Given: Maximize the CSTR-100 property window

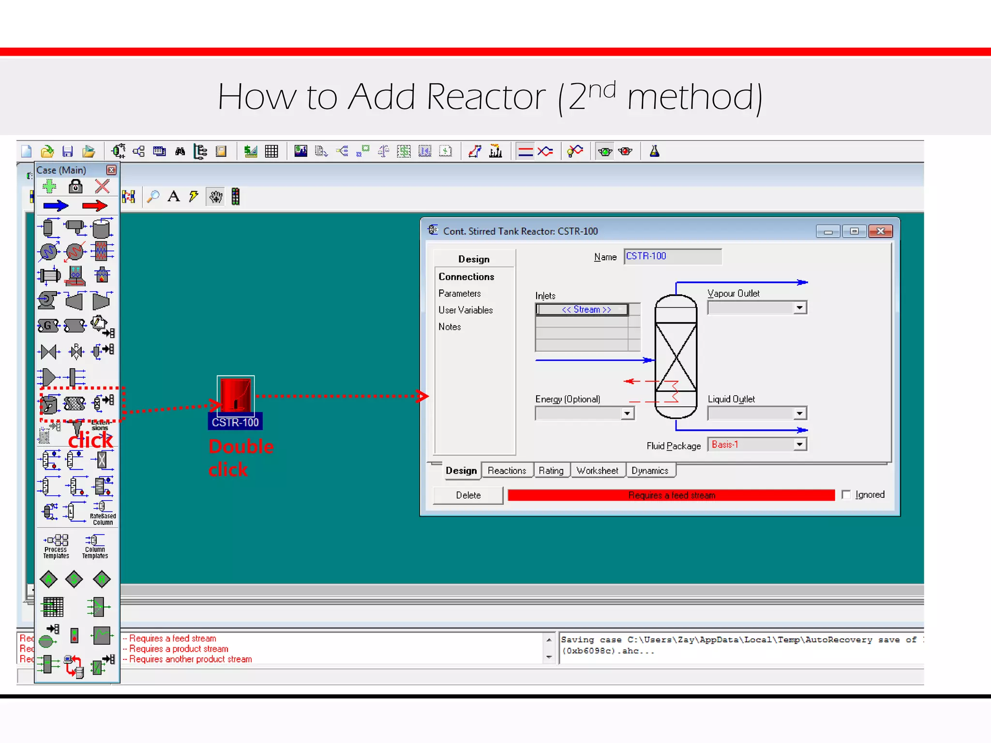Looking at the screenshot, I should 855,232.
